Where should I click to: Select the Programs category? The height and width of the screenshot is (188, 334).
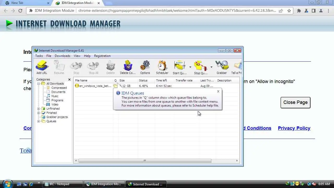(x=57, y=100)
